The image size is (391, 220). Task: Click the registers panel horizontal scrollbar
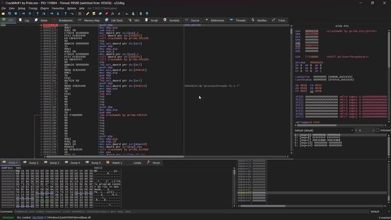pos(340,125)
